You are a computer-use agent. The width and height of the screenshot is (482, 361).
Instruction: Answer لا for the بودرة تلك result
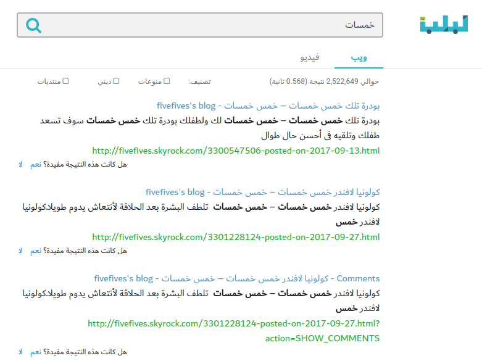[20, 165]
